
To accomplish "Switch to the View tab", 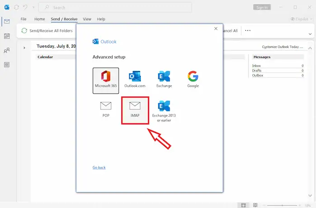I will (x=87, y=19).
